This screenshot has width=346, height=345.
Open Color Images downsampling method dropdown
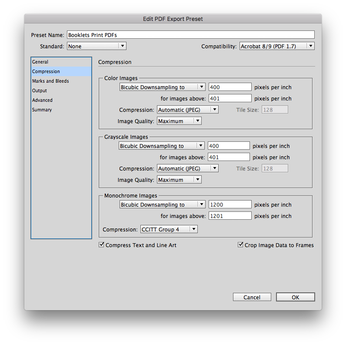[163, 87]
